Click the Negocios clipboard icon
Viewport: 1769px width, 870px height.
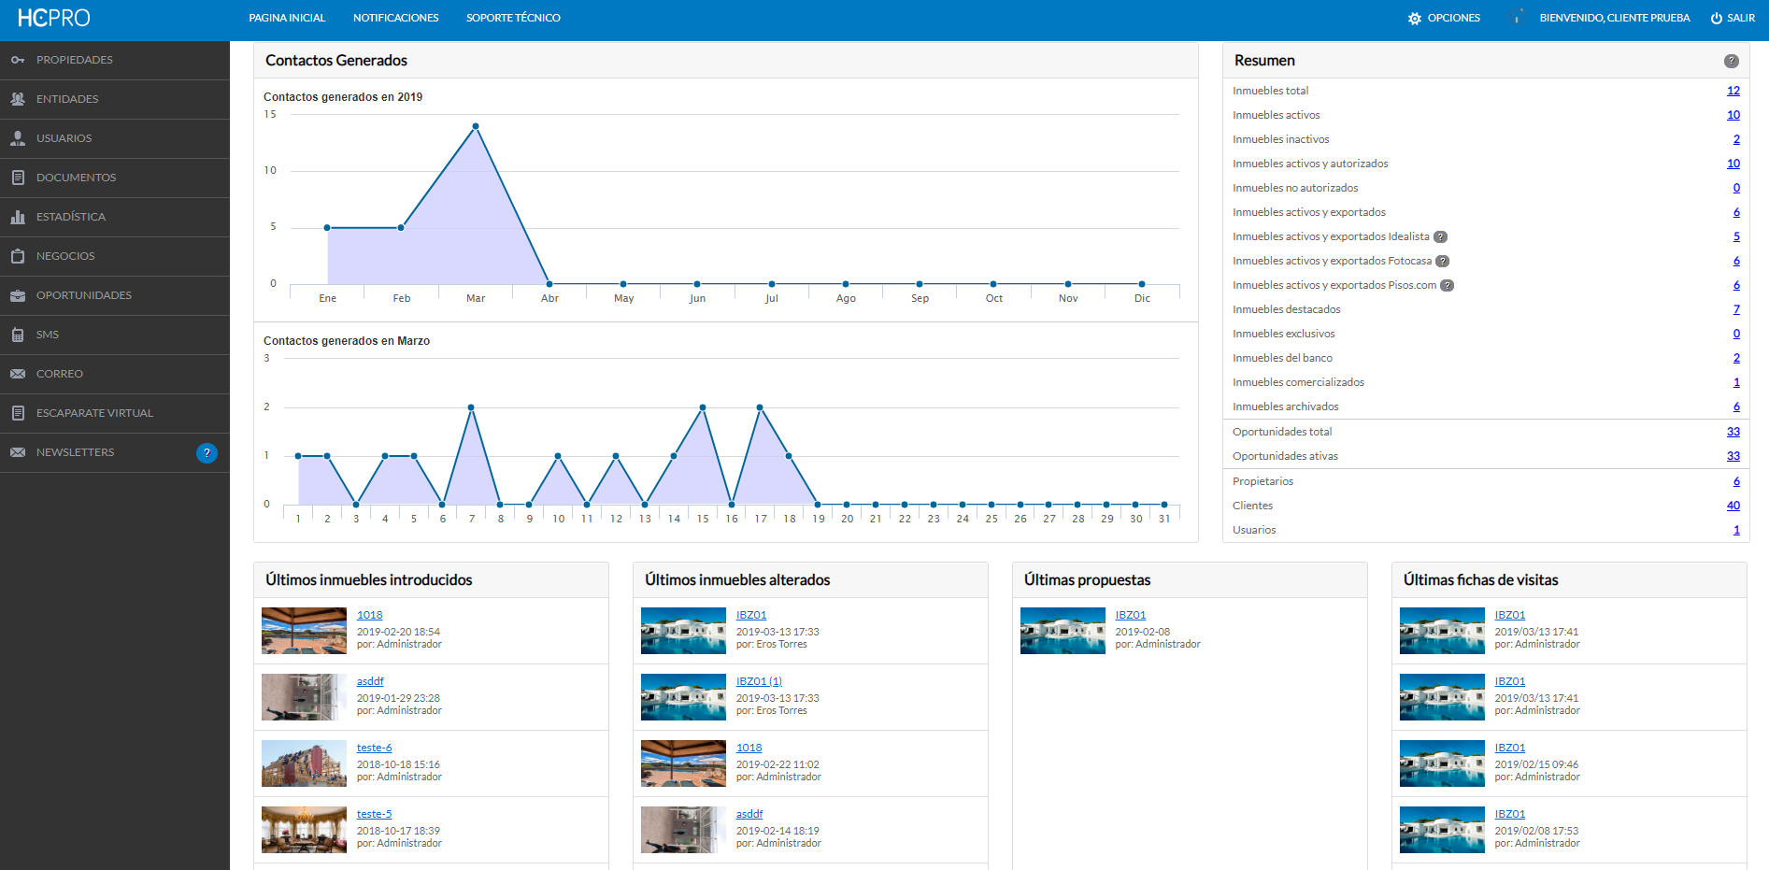click(x=18, y=256)
